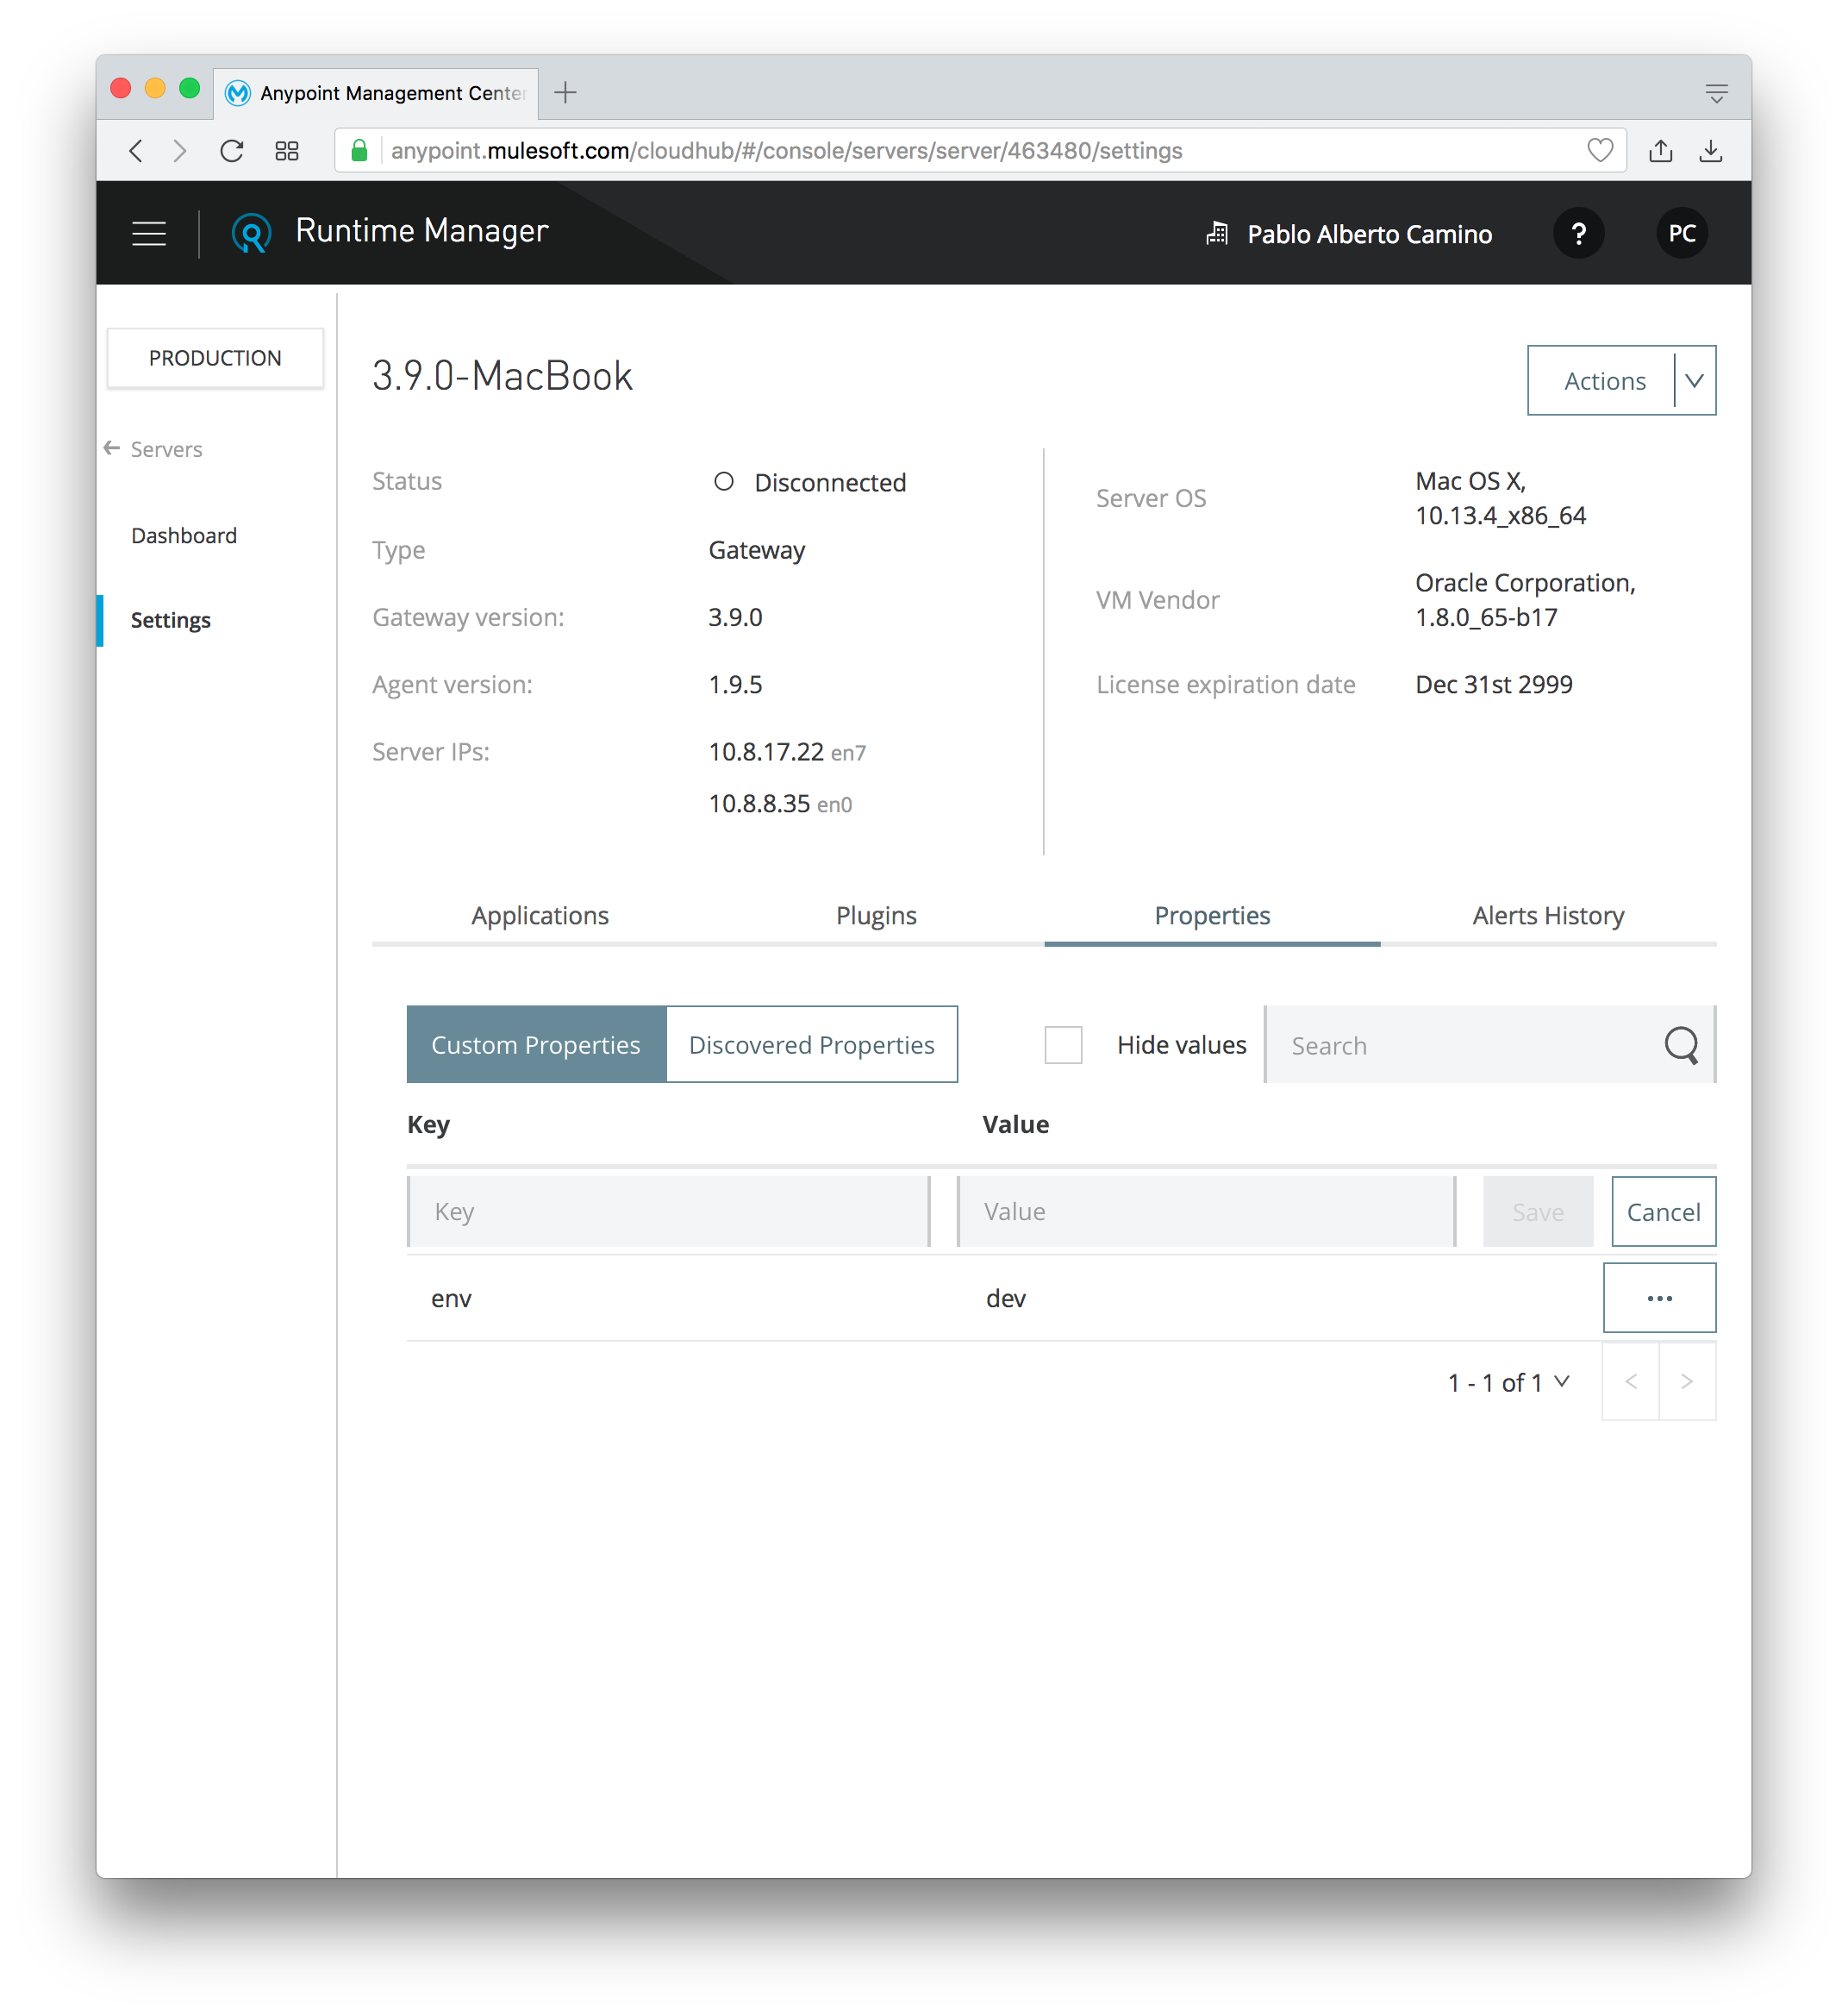Click the browser share icon
Viewport: 1848px width, 2016px height.
pos(1660,151)
